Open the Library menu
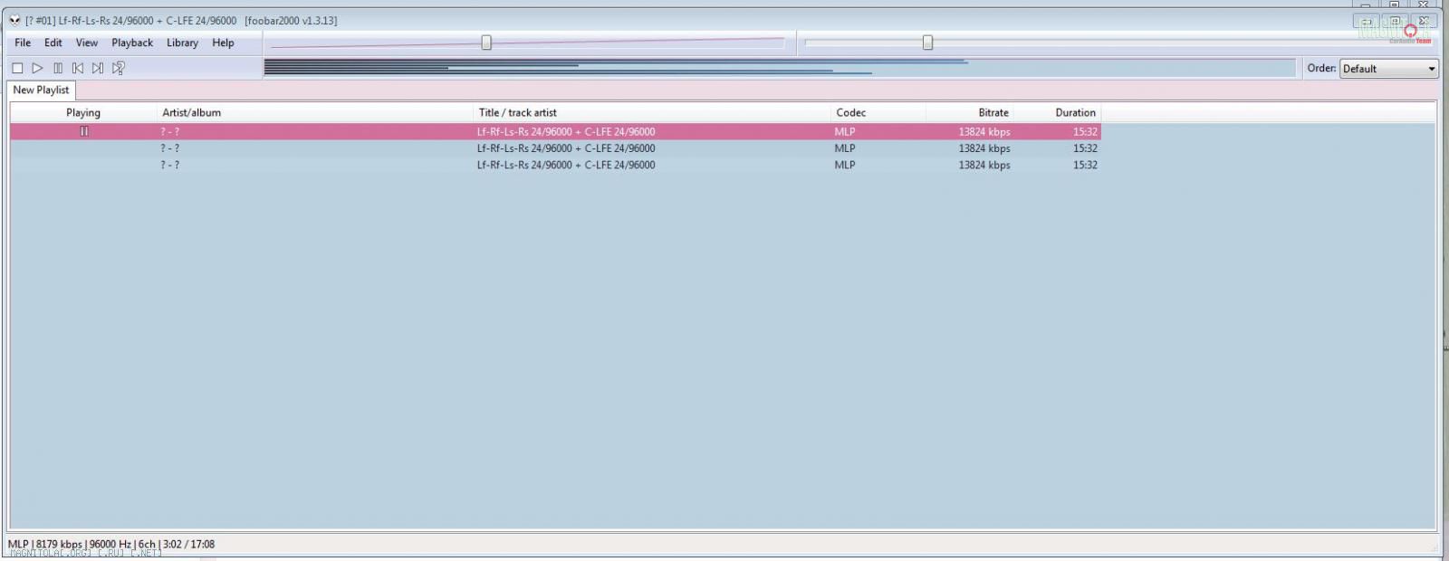Screen dimensions: 1449x561 pos(182,43)
